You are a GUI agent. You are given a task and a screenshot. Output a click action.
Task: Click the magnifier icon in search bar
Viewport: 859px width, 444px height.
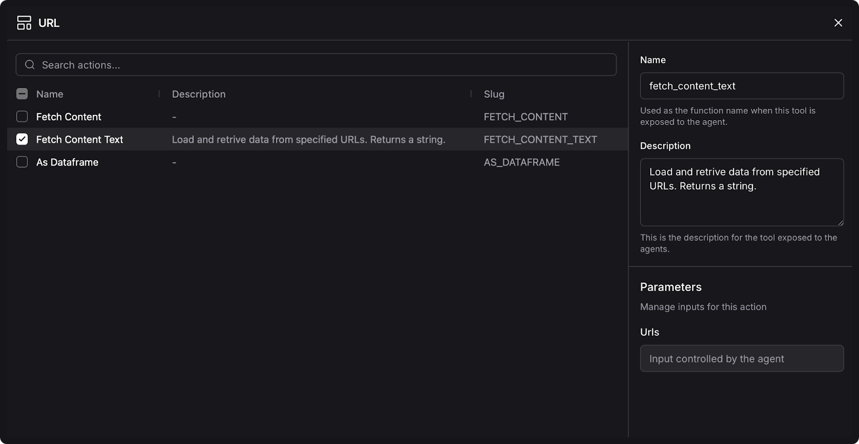pos(30,65)
